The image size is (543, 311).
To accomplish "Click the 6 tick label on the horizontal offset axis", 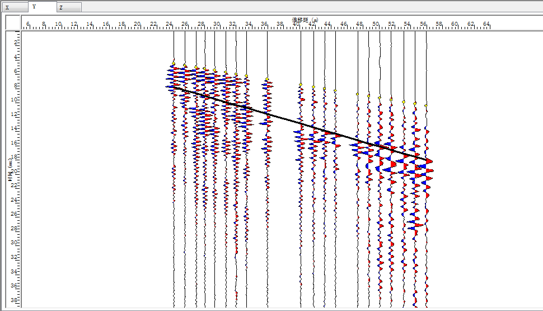I will pos(28,24).
